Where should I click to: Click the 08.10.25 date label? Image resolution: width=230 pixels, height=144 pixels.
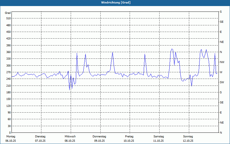(70, 141)
